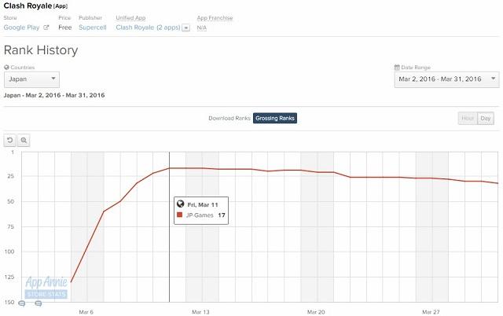This screenshot has width=503, height=316.
Task: Click the globe icon next to Countries
Action: click(x=6, y=68)
